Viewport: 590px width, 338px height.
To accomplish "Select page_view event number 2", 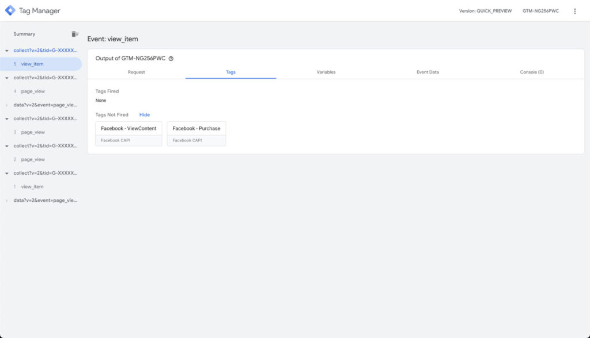I will click(32, 159).
